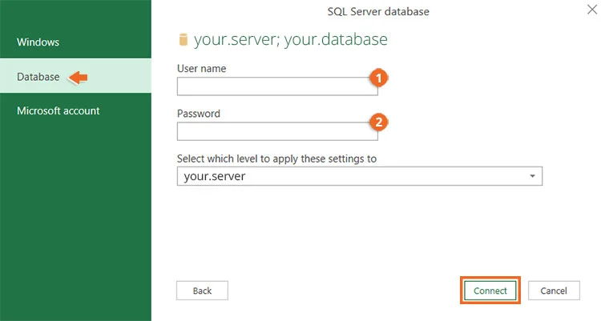Click the 'Password' label

199,114
